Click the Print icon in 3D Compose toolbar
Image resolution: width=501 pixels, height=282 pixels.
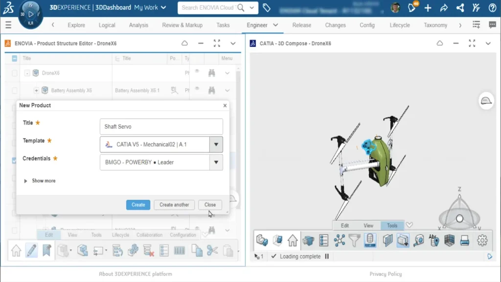pos(465,240)
